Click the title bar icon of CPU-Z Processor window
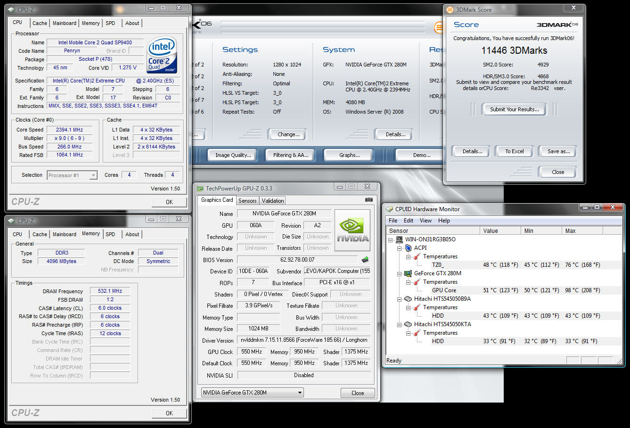630x428 pixels. [x=12, y=9]
